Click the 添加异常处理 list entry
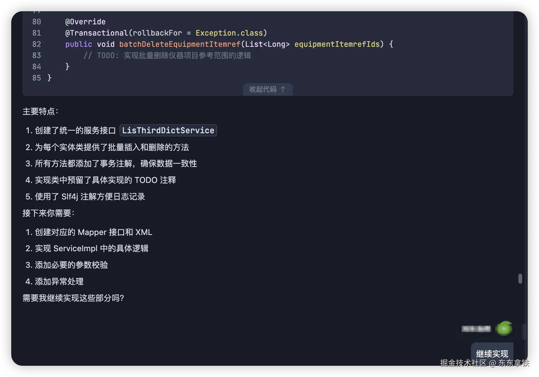 coord(59,282)
